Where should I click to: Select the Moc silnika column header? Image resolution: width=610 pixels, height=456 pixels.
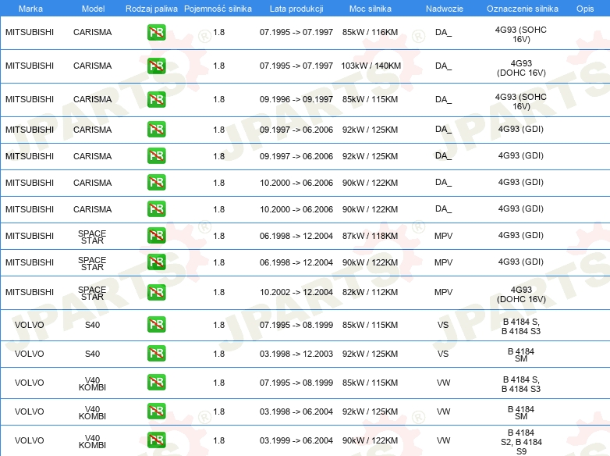pyautogui.click(x=371, y=9)
